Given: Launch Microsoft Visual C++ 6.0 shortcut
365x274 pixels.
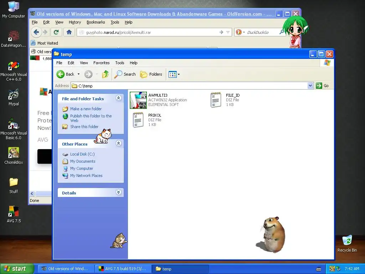Looking at the screenshot, I should [14, 71].
